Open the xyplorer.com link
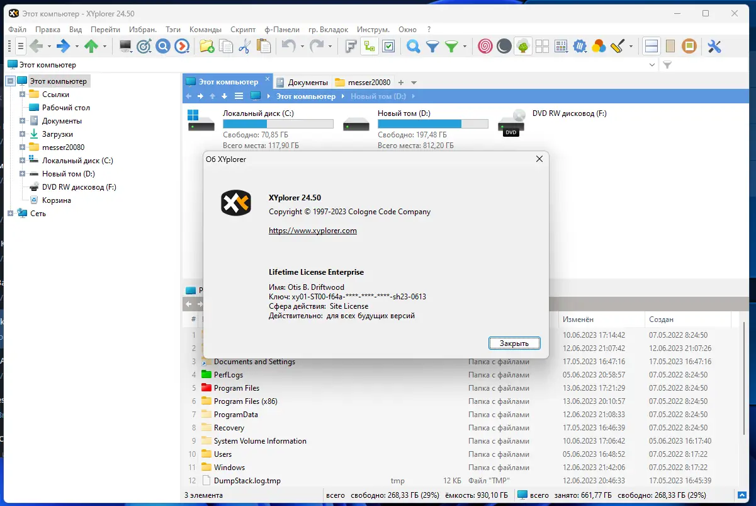The width and height of the screenshot is (756, 506). click(313, 231)
